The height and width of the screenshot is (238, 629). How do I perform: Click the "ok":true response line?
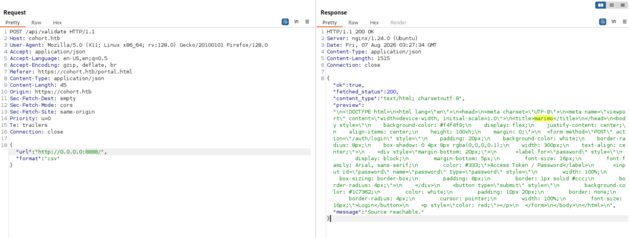(x=348, y=85)
